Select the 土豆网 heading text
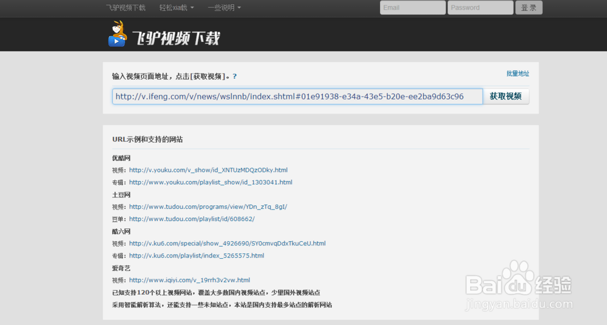Image resolution: width=607 pixels, height=325 pixels. click(121, 195)
